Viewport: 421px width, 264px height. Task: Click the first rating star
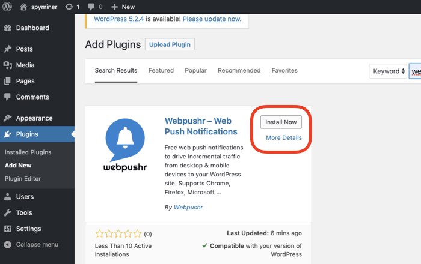tap(99, 234)
